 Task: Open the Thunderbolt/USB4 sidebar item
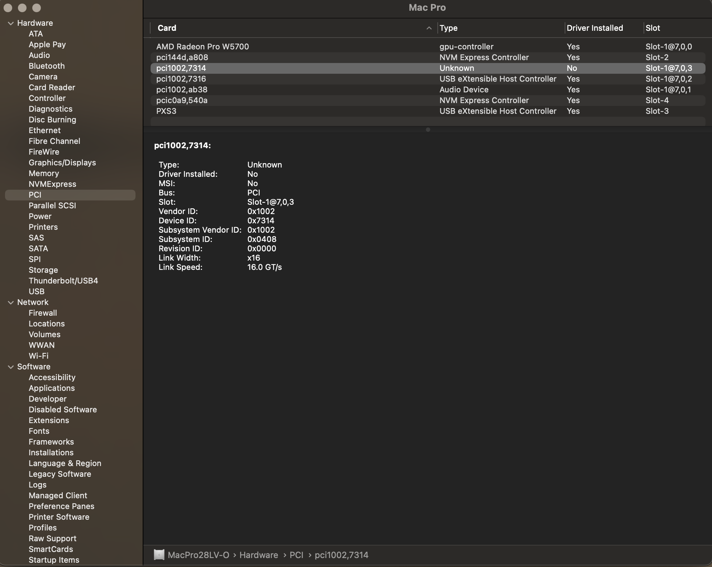click(x=63, y=281)
